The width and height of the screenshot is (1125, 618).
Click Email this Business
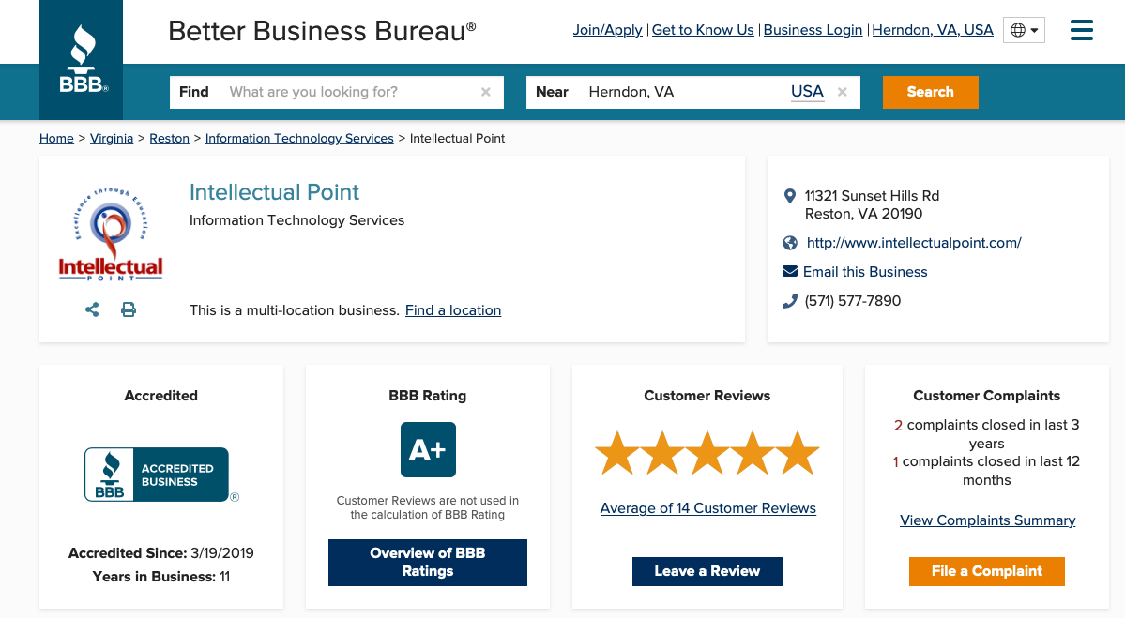tap(865, 272)
